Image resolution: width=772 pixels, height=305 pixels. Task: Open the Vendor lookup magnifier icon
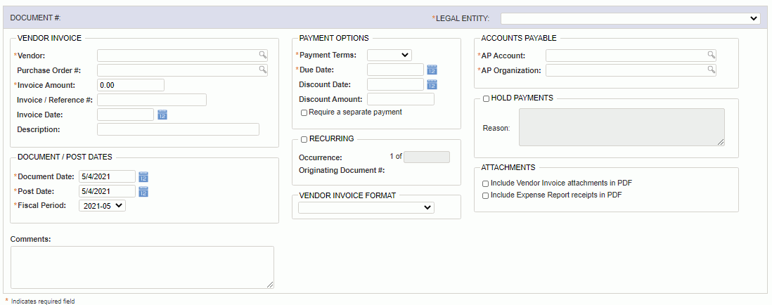pos(263,55)
